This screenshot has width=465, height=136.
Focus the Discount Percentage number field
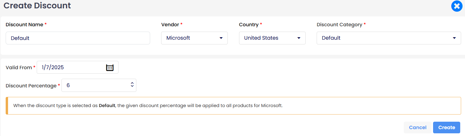(99, 85)
